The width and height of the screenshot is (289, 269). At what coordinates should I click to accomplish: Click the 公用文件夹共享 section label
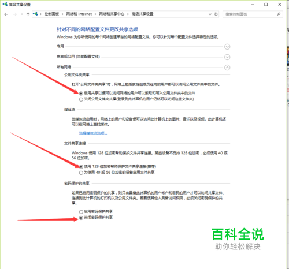pos(77,74)
